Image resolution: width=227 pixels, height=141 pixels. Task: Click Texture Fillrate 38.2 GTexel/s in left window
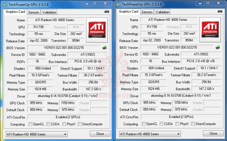(x=93, y=75)
